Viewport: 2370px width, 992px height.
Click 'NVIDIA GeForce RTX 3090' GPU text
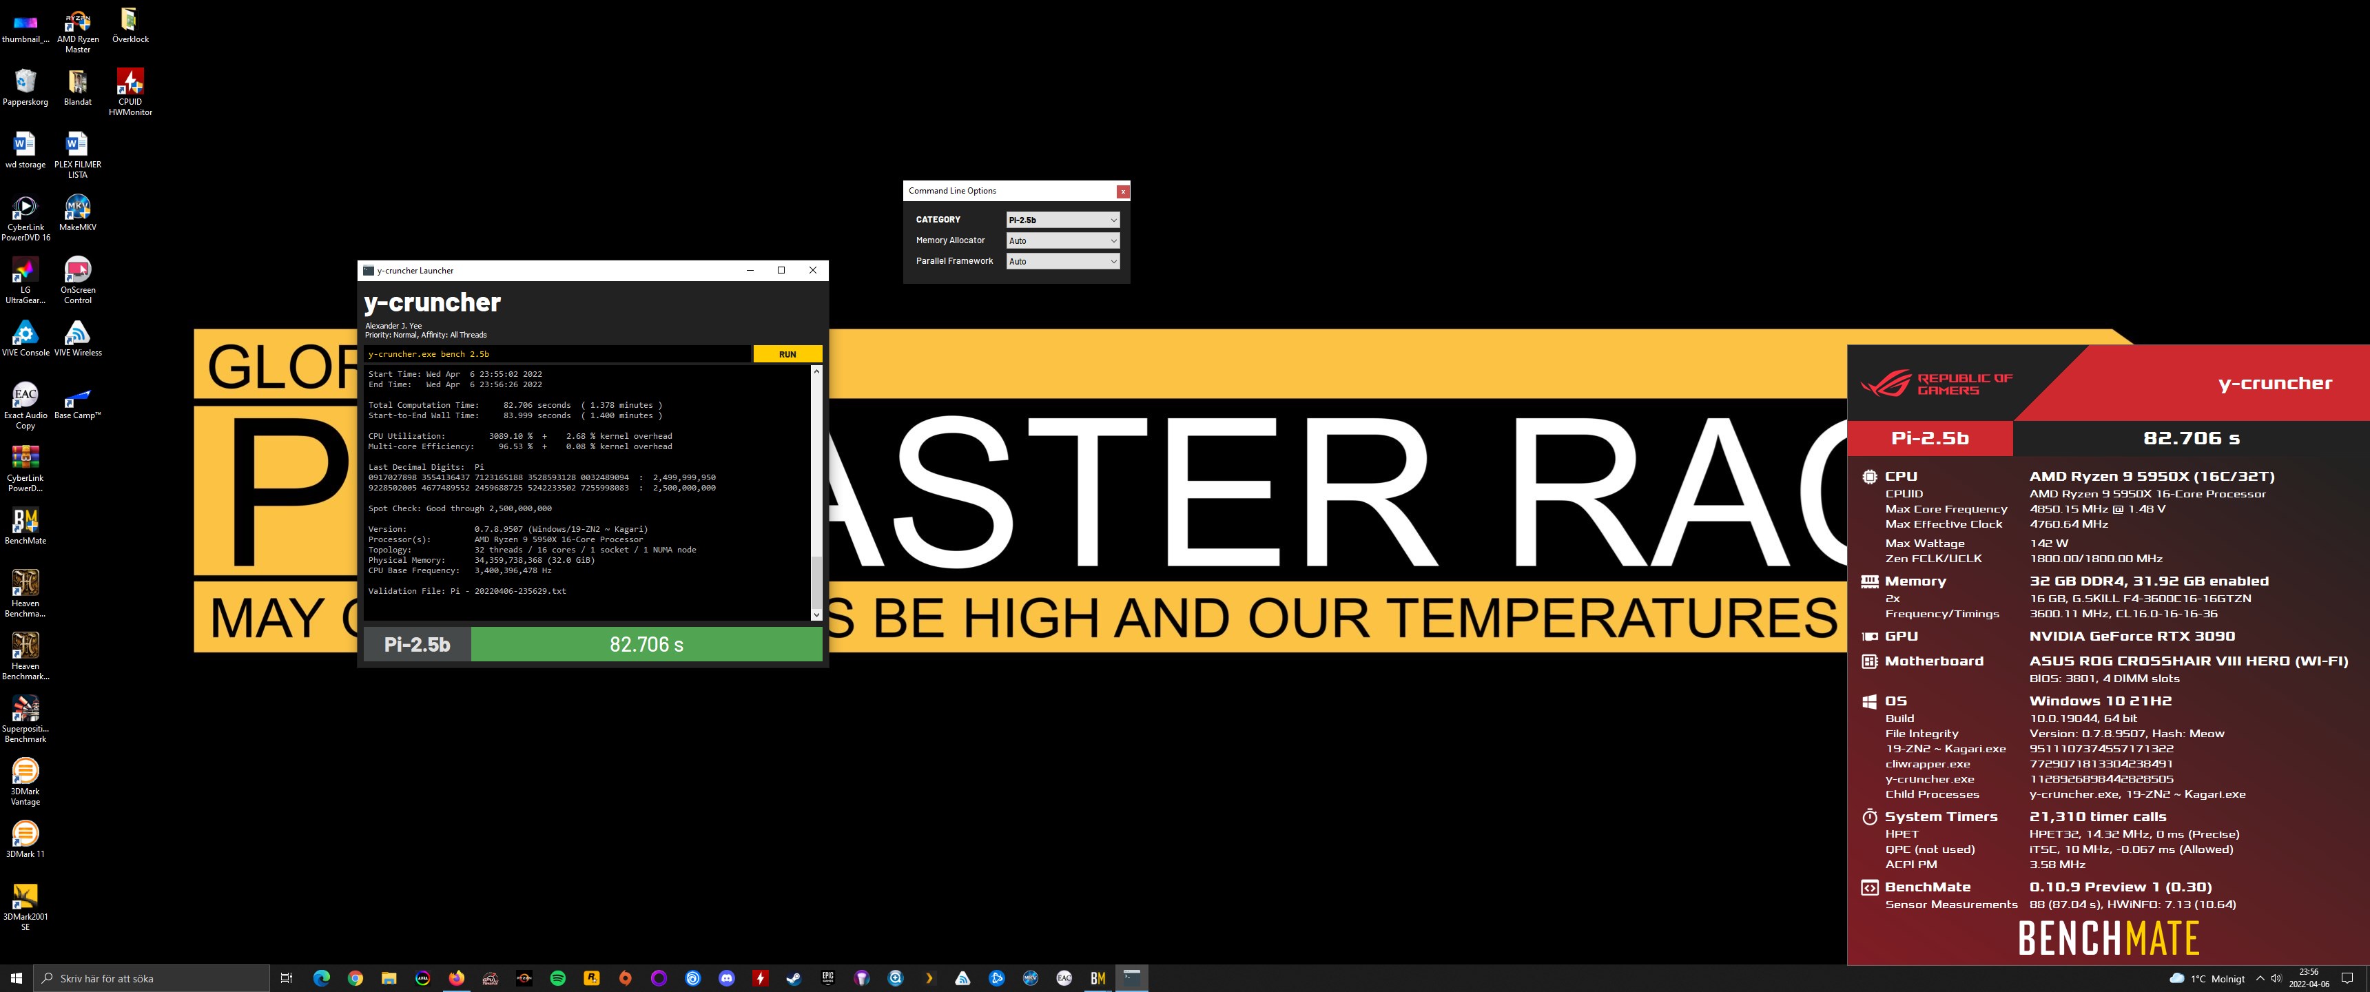2132,636
